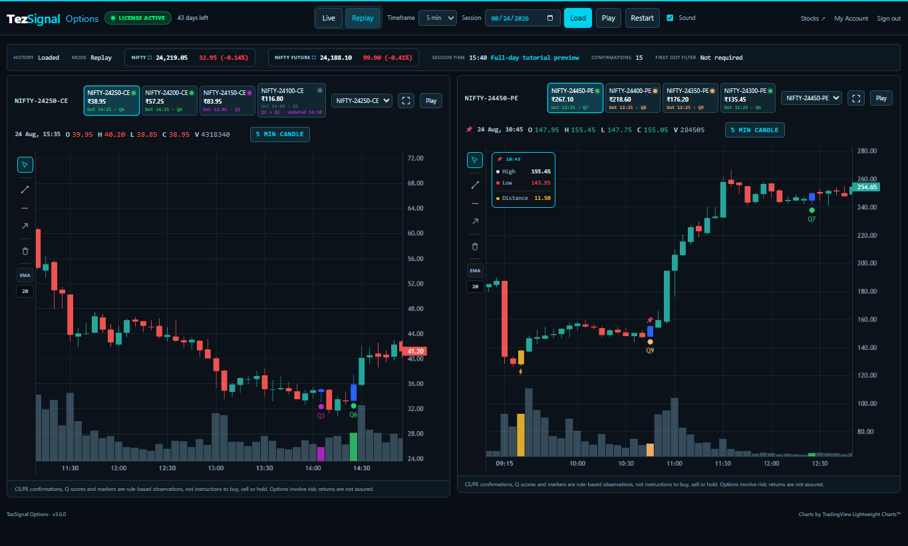Click the Load button

pos(578,18)
